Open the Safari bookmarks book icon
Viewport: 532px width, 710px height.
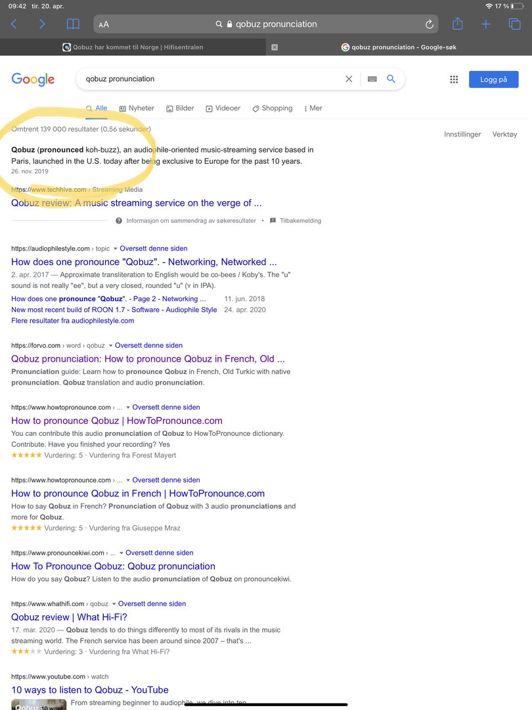[x=73, y=24]
